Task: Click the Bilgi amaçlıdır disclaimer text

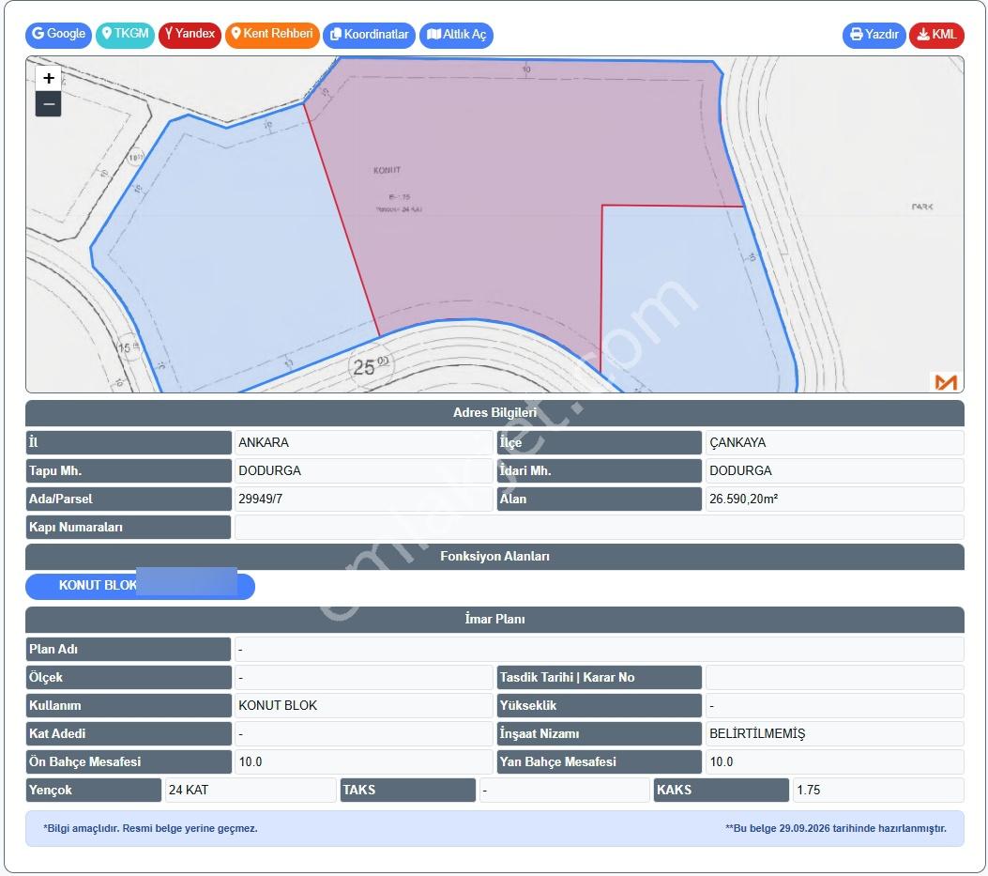Action: pyautogui.click(x=150, y=829)
